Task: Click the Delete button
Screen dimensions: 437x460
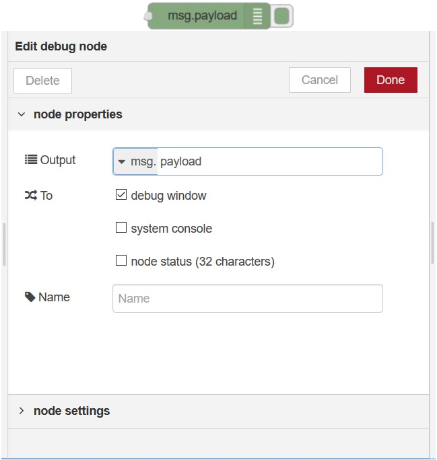Action: [42, 80]
